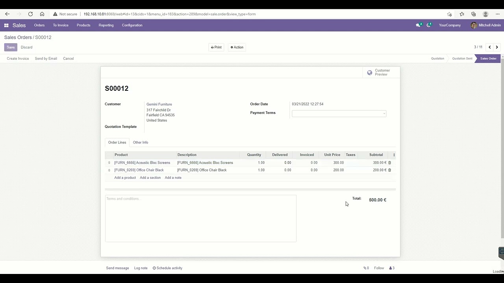This screenshot has width=504, height=283.
Task: Reload the page with refresh icon
Action: [30, 14]
